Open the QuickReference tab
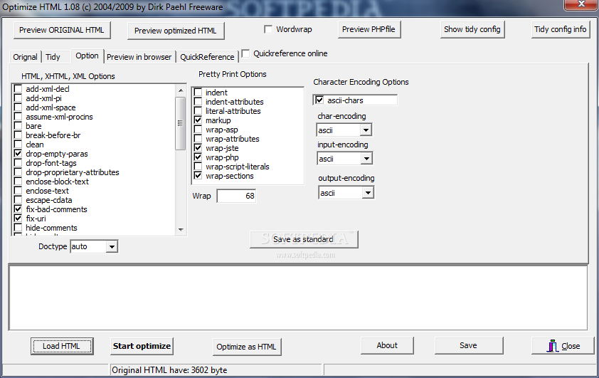599x378 pixels. pyautogui.click(x=207, y=57)
